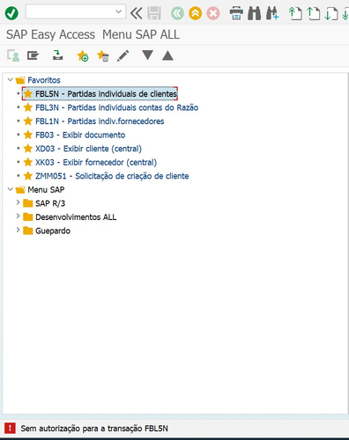The width and height of the screenshot is (349, 440).
Task: Go to First Page icon
Action: (295, 13)
